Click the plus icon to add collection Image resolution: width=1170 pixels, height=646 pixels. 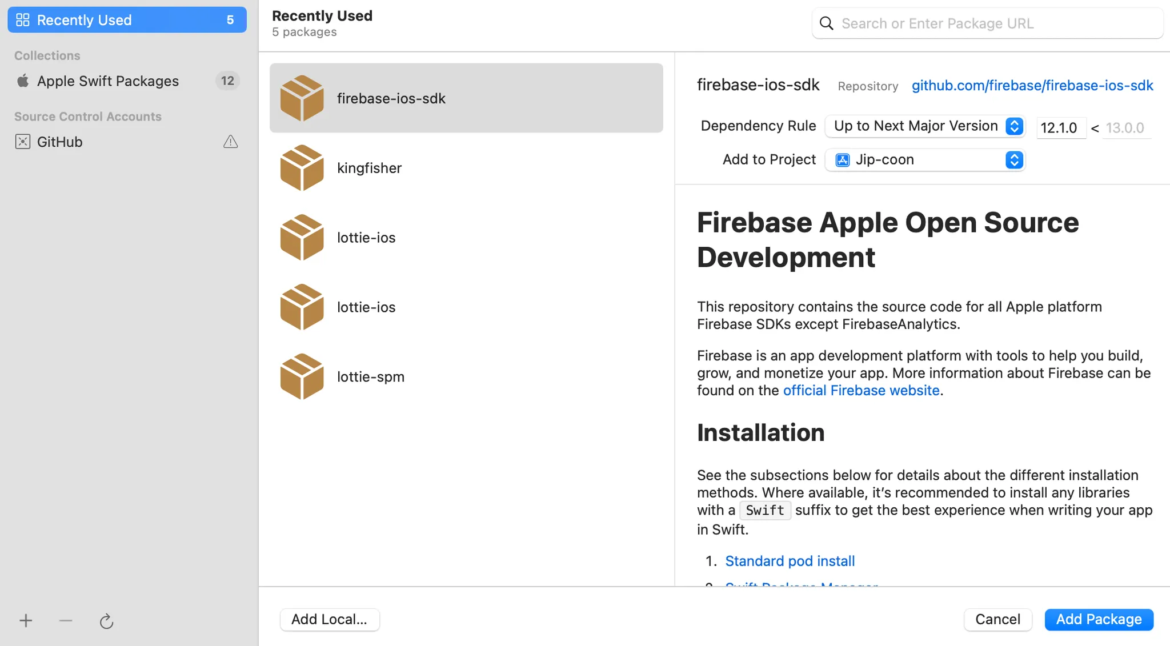coord(26,620)
